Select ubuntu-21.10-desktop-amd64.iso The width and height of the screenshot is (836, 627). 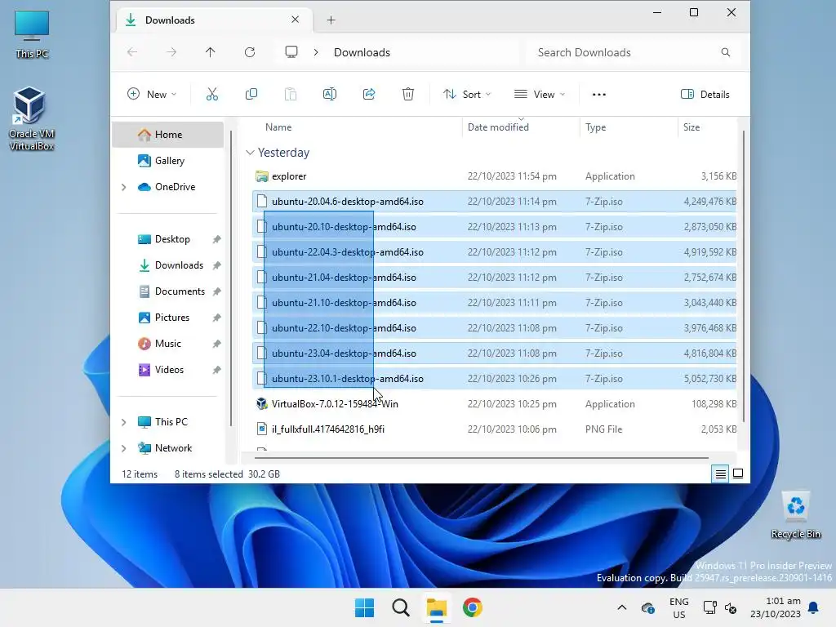494,303
